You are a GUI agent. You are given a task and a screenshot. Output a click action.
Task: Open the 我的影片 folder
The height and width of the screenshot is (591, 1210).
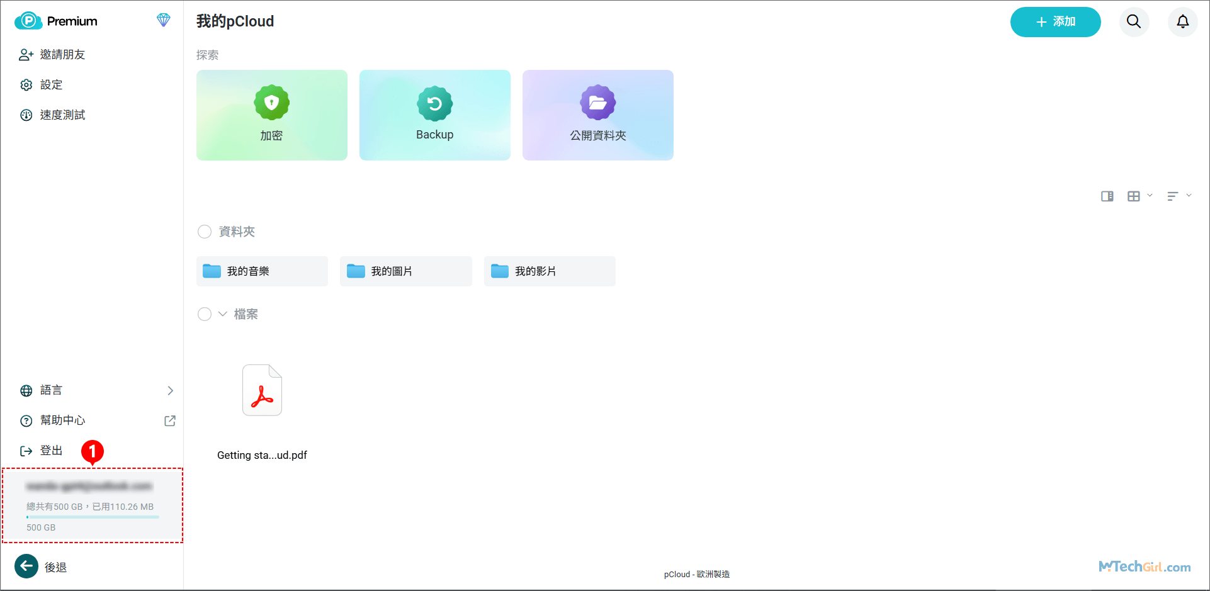550,271
